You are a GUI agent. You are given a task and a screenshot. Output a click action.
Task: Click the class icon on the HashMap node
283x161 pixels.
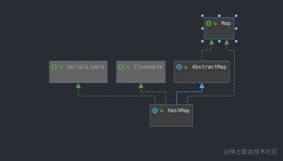coord(155,110)
